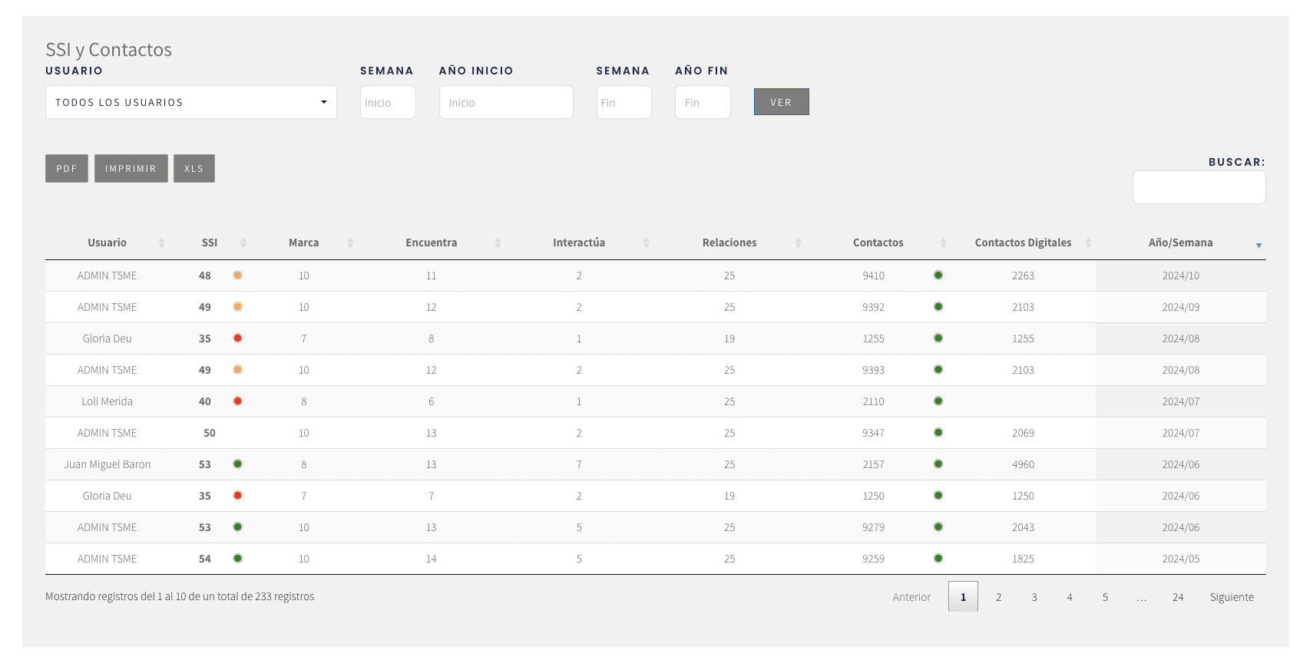
Task: Export table with PDF button
Action: tap(67, 169)
